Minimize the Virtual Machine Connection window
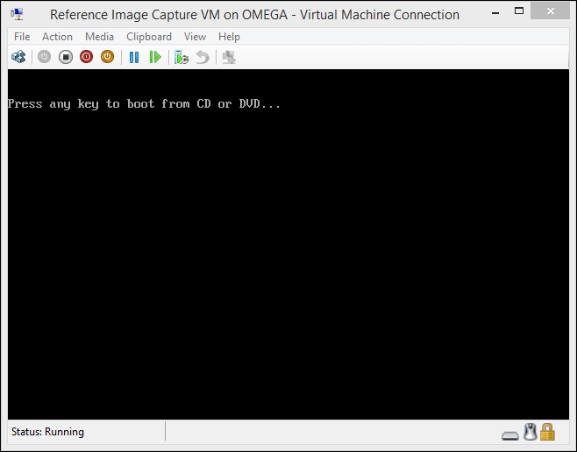577x452 pixels. click(x=495, y=12)
